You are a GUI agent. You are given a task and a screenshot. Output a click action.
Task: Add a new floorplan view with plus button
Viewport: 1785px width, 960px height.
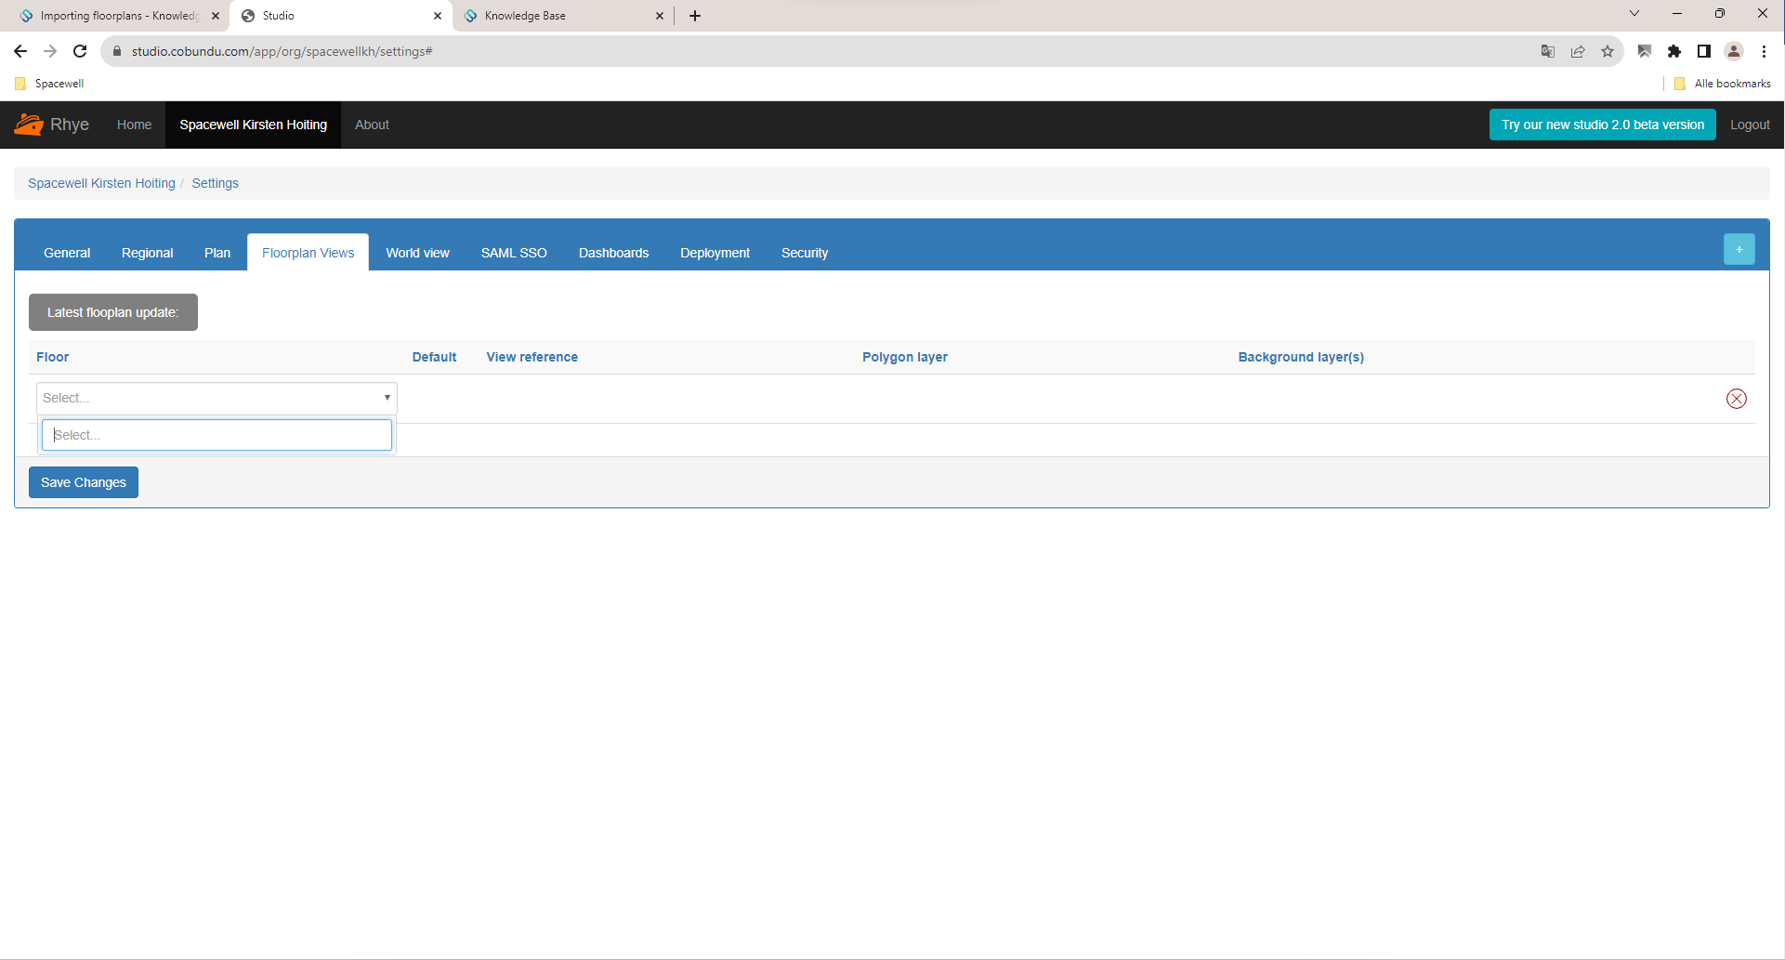1739,249
